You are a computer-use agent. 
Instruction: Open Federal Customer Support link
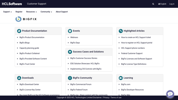pyautogui.click(x=132, y=53)
